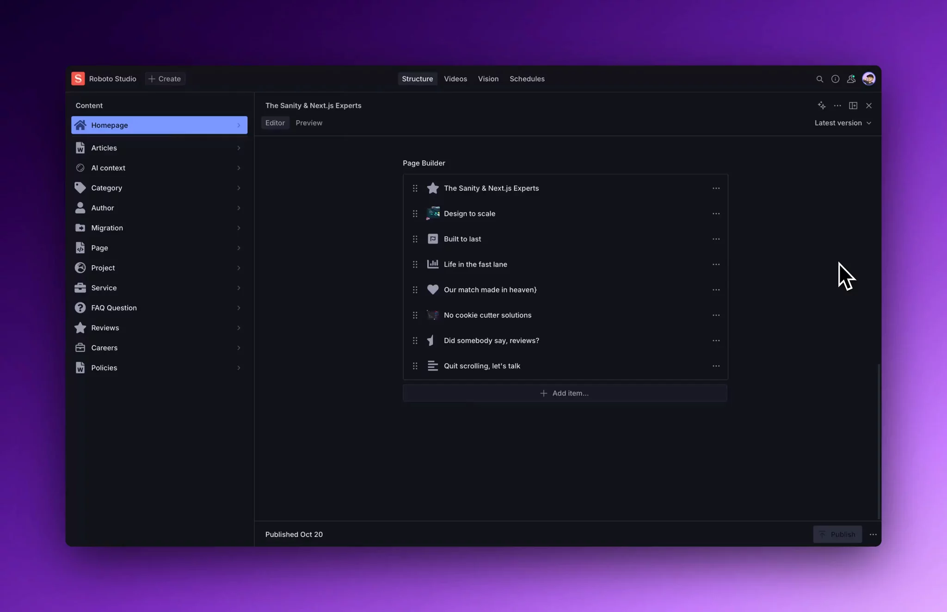Click the No cookie cutter solutions thumbnail
Screen dimensions: 947x612
(433, 315)
